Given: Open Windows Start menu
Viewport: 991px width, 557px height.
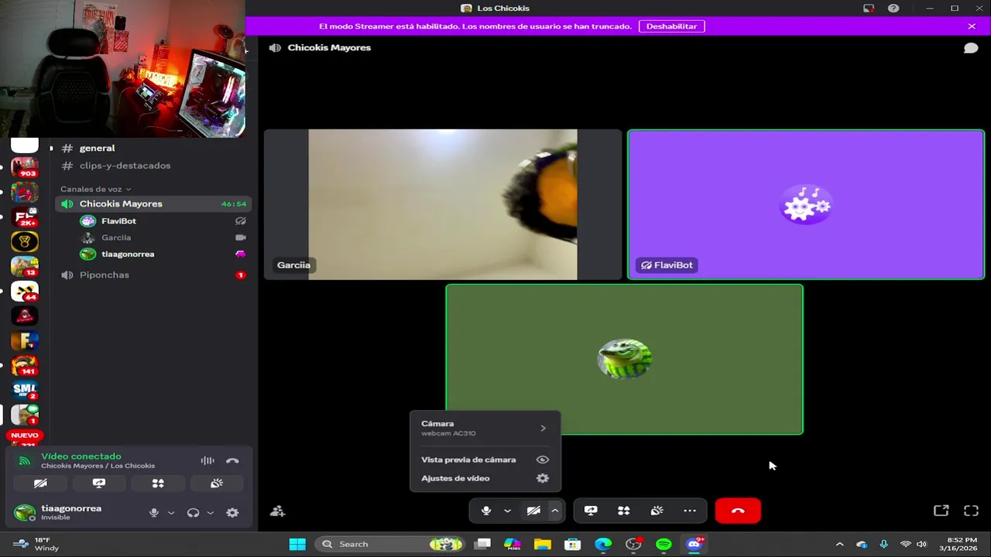Looking at the screenshot, I should point(297,544).
